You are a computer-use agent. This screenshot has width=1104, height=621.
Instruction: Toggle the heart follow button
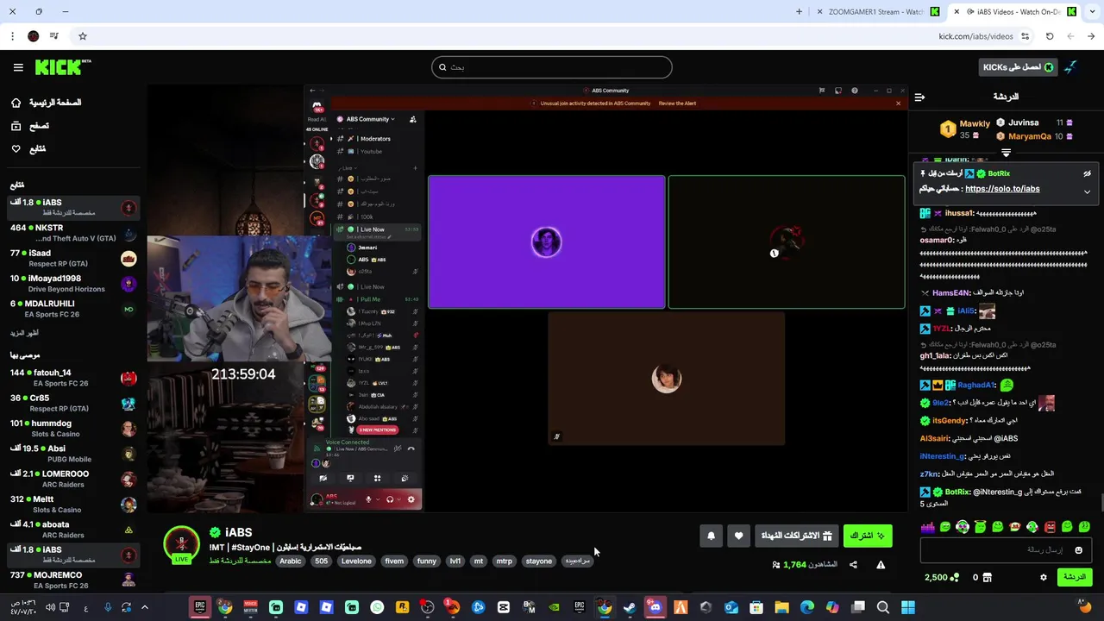point(738,536)
